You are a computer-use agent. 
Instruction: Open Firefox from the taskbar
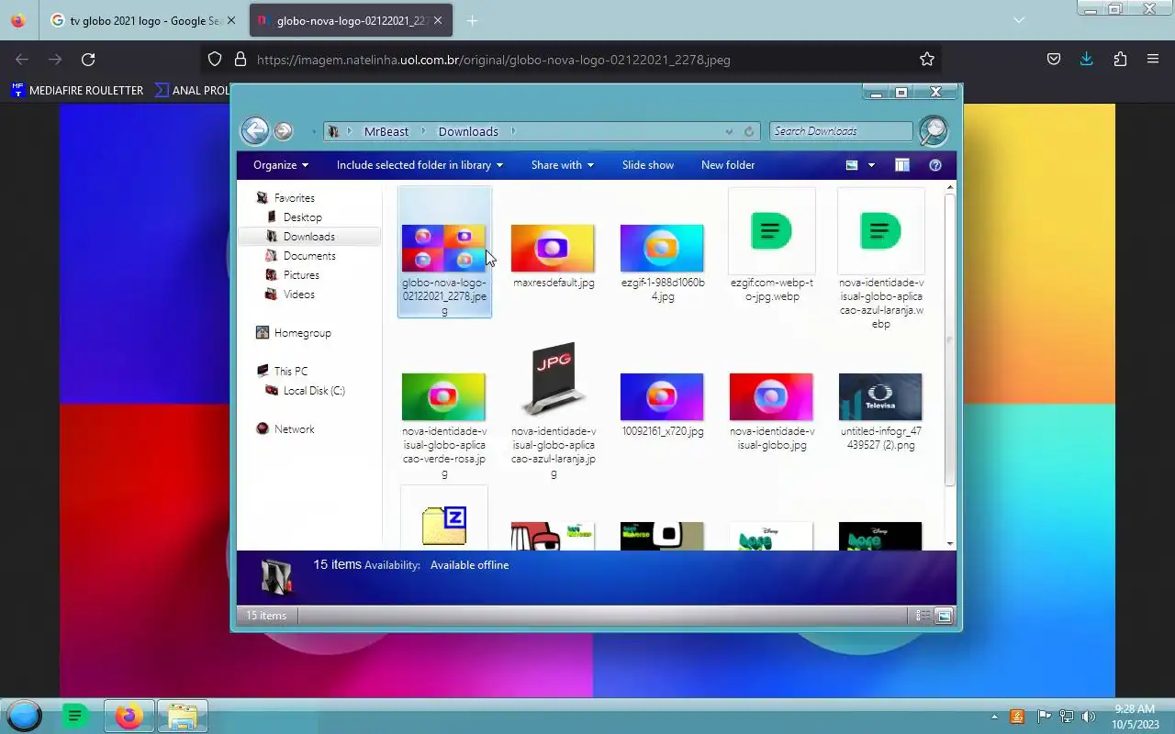129,716
